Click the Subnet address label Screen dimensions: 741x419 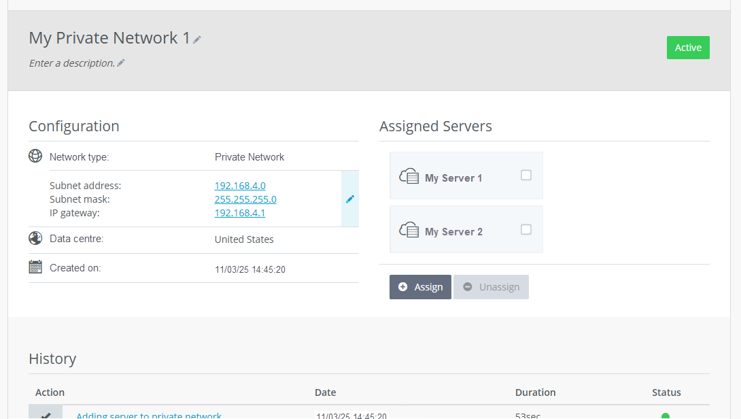point(86,186)
